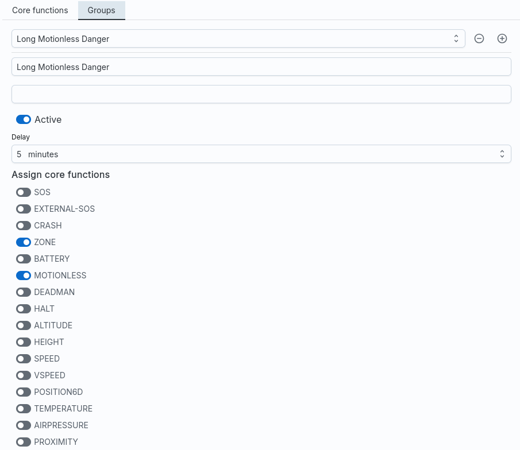This screenshot has width=520, height=450.
Task: Open the Delay minutes dropdown
Action: coord(261,154)
